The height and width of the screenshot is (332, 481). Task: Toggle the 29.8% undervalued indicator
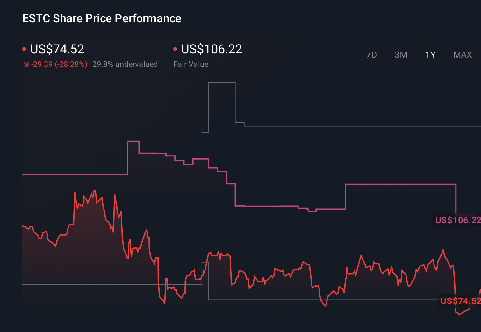[125, 64]
